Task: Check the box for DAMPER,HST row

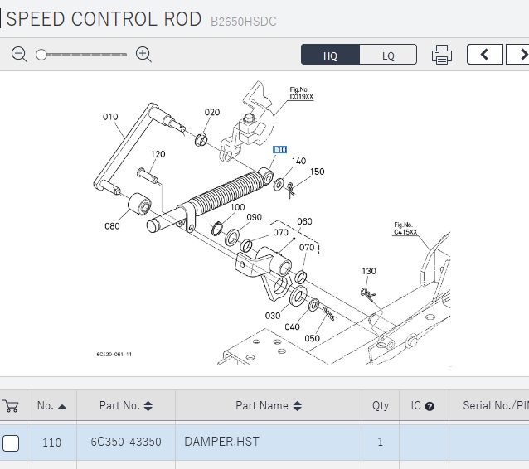Action: (11, 442)
